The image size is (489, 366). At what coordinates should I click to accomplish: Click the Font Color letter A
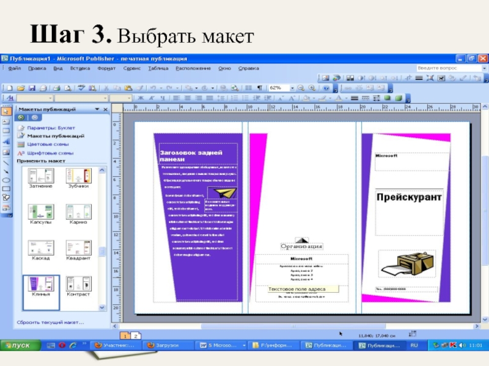pos(339,98)
